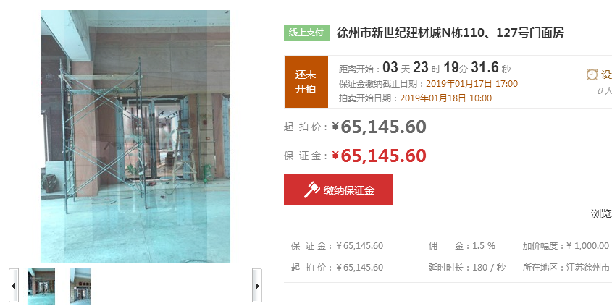Click the orange 还未开拍 status box

click(x=306, y=82)
